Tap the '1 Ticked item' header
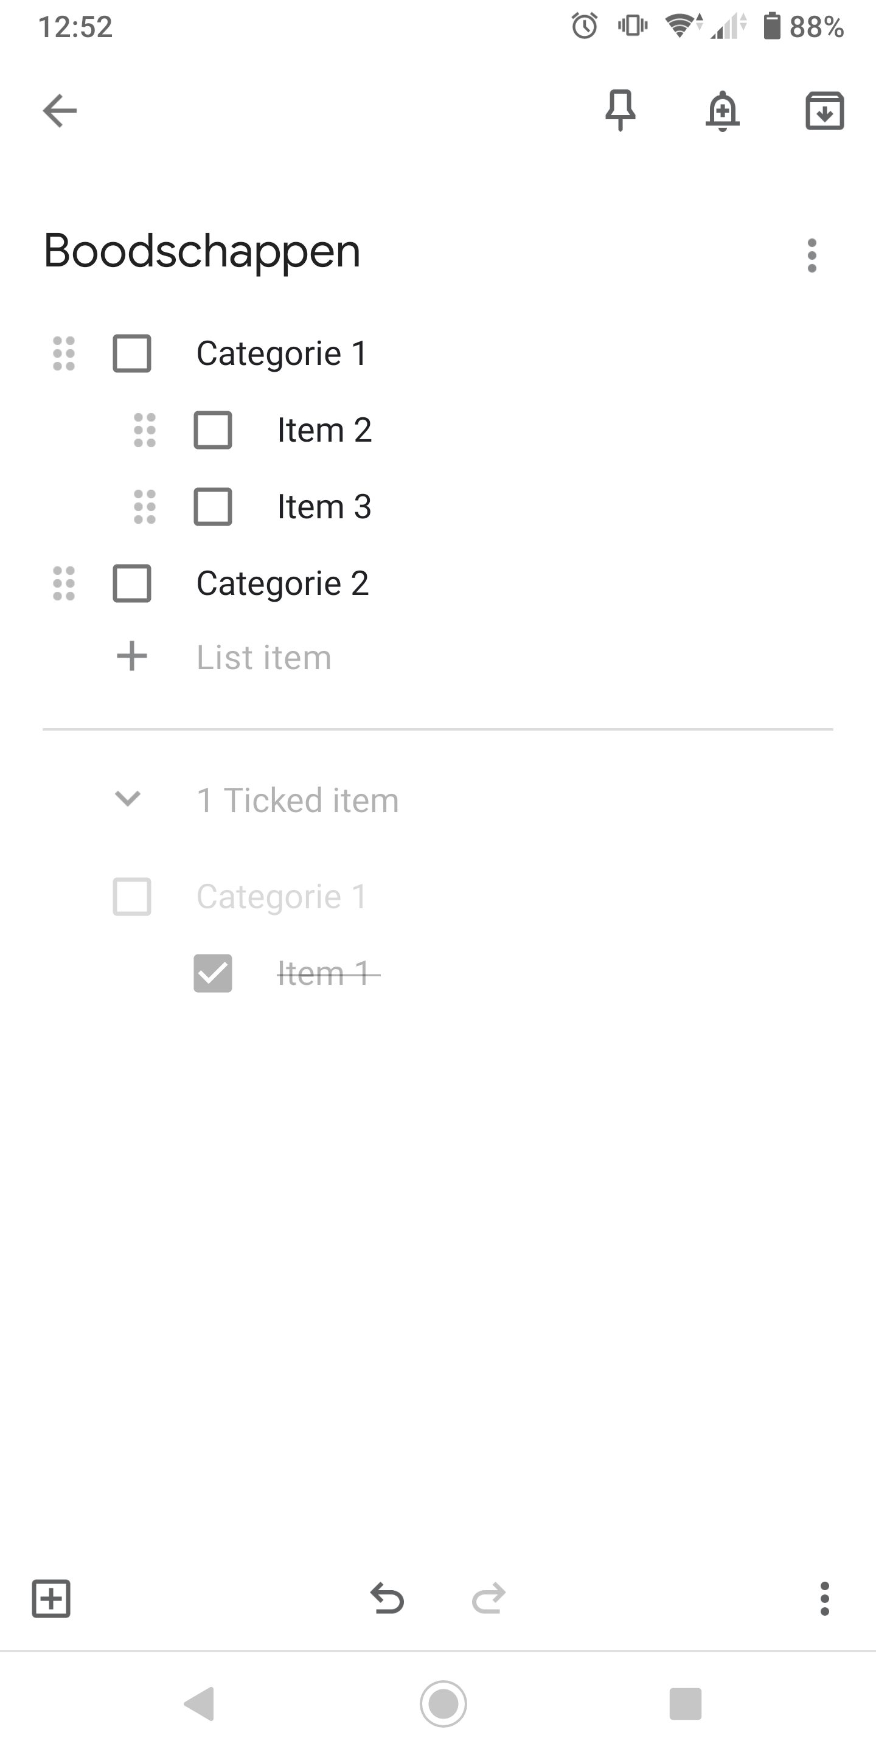 pyautogui.click(x=297, y=800)
